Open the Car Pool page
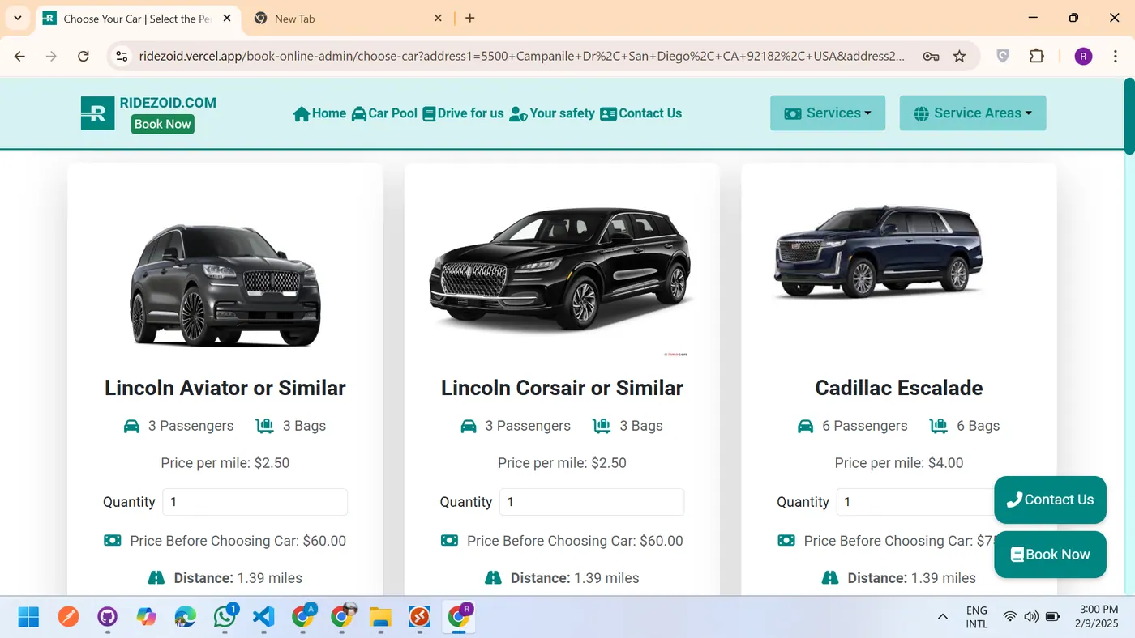The width and height of the screenshot is (1135, 638). pos(384,113)
